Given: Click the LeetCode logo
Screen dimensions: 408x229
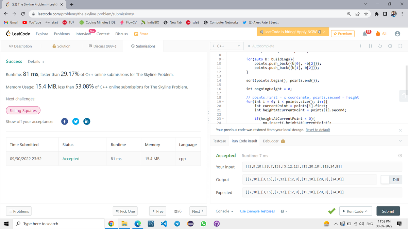Looking at the screenshot, I should pyautogui.click(x=18, y=34).
